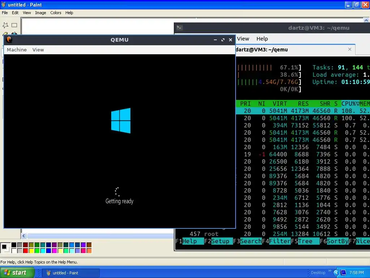Sort htop by the NI column header
The height and width of the screenshot is (278, 370).
(x=262, y=104)
